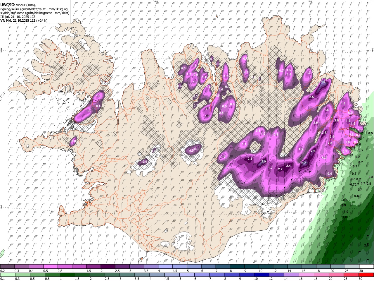The image size is (374, 281).
Task: Select the 6–7 periwinkle rain scale swatch
Action: coord(202,275)
